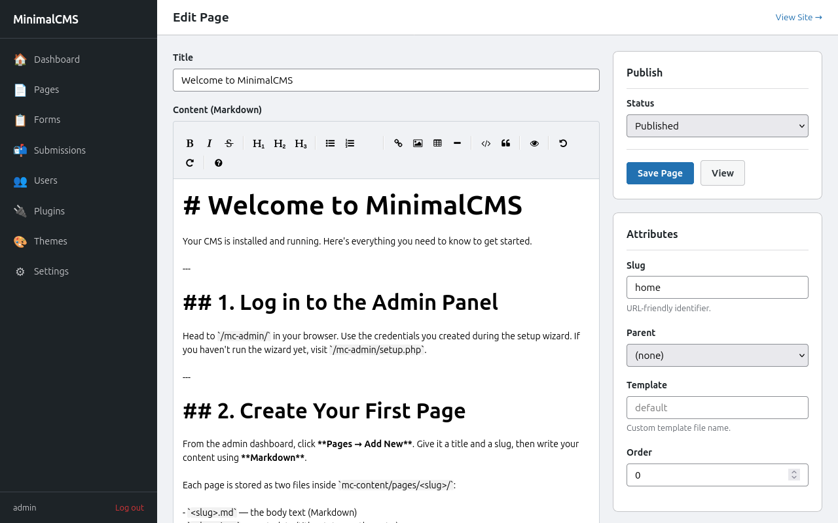Insert a table in the editor

point(437,143)
